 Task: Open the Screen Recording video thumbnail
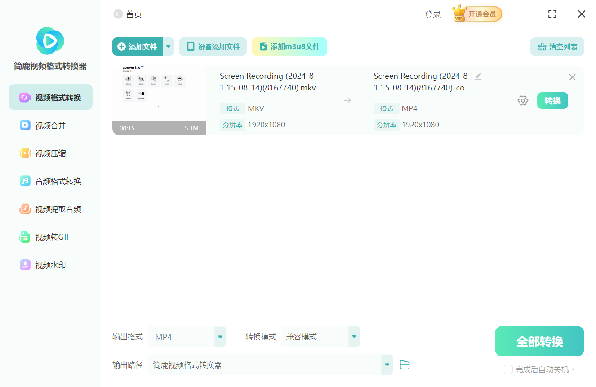[159, 100]
